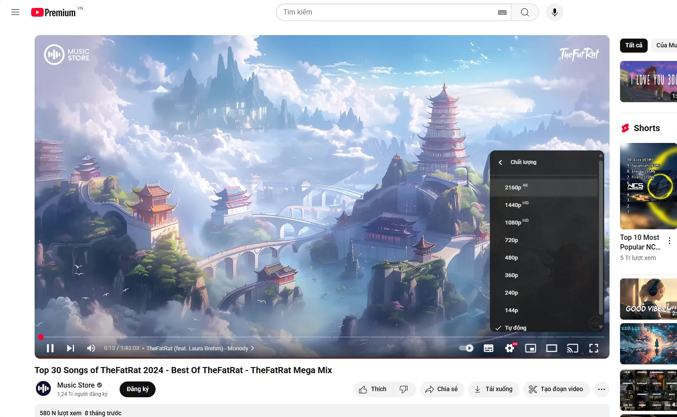Click the 'Chia sẻ' share button
The width and height of the screenshot is (677, 417).
tap(442, 389)
